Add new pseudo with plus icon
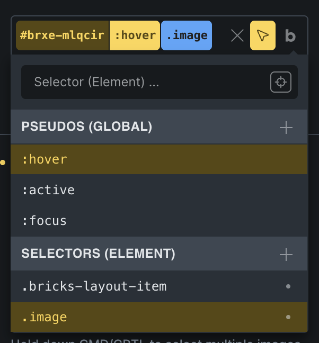The width and height of the screenshot is (319, 343). click(286, 128)
